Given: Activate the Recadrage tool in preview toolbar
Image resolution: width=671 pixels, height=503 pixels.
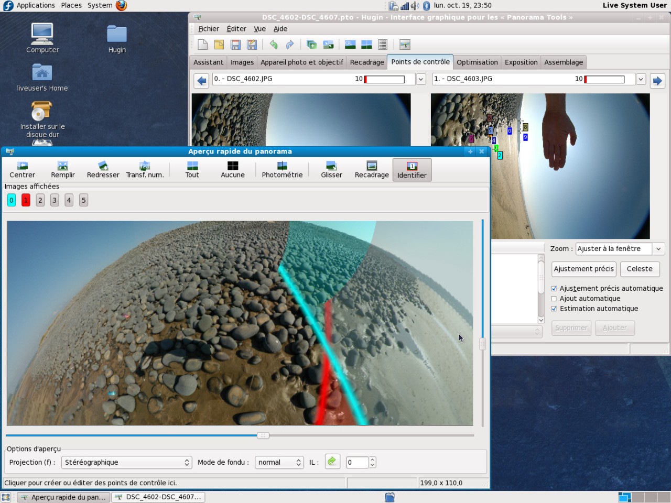Looking at the screenshot, I should coord(372,170).
